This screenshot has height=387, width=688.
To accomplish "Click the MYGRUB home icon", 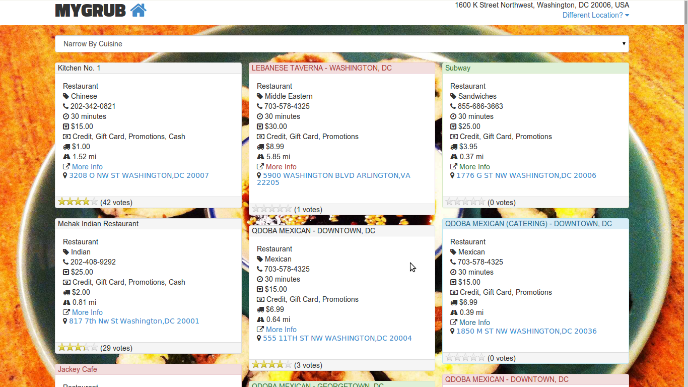I will click(x=138, y=10).
